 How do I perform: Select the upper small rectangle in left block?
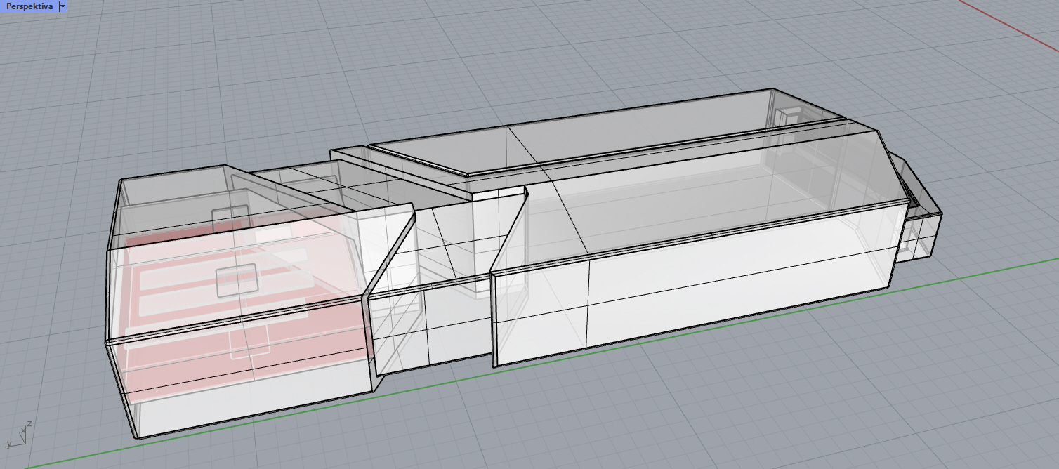(x=230, y=218)
